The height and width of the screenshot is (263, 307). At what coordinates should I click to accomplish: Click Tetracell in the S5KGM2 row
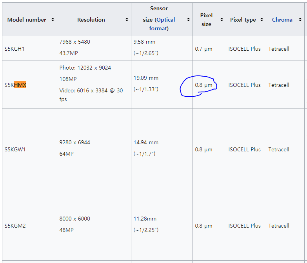pos(279,226)
